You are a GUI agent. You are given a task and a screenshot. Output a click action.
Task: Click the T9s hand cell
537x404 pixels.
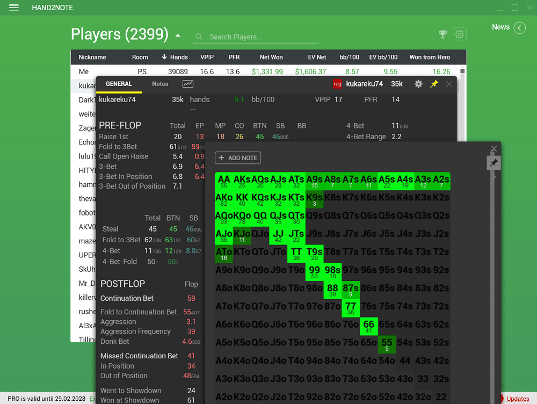pyautogui.click(x=314, y=254)
